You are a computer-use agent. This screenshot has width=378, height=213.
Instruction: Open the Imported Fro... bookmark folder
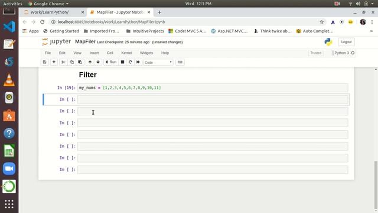102,31
